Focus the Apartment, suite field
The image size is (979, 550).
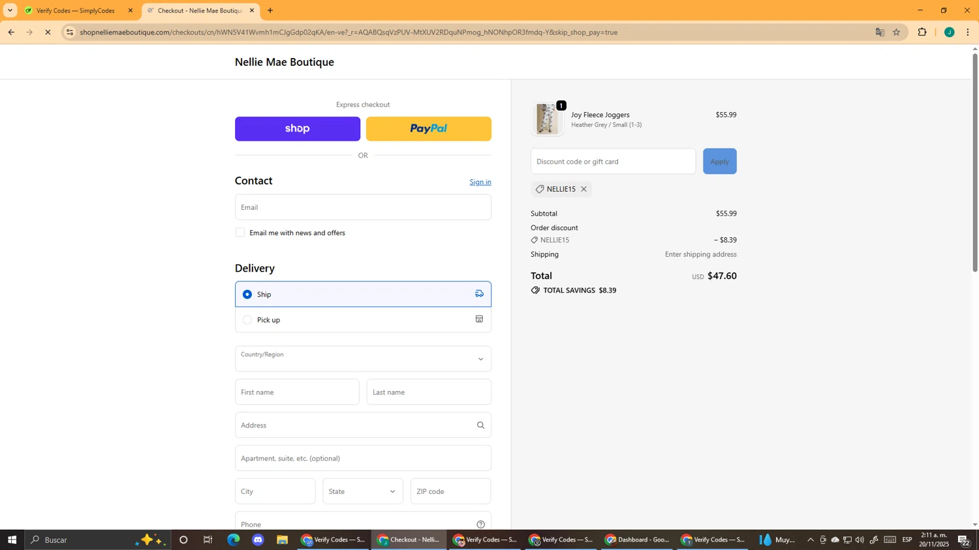click(363, 458)
